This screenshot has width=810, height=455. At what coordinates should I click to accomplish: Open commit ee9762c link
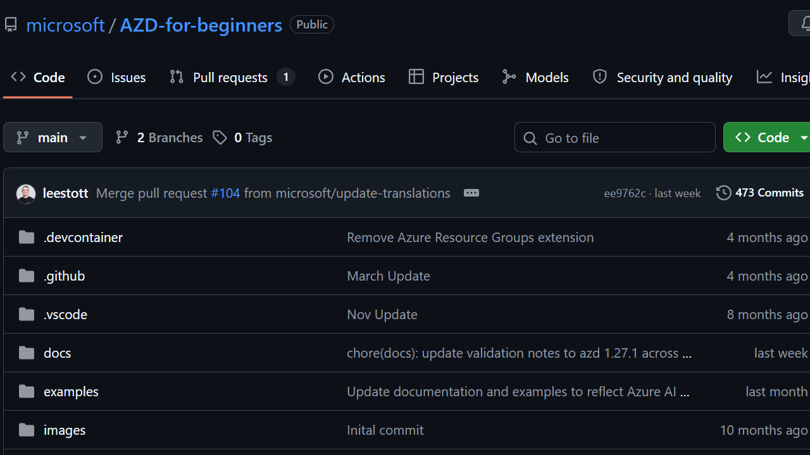click(625, 193)
